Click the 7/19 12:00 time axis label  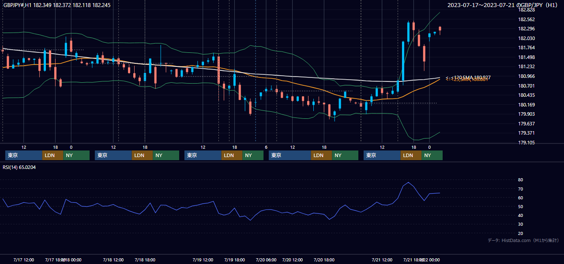click(x=203, y=260)
